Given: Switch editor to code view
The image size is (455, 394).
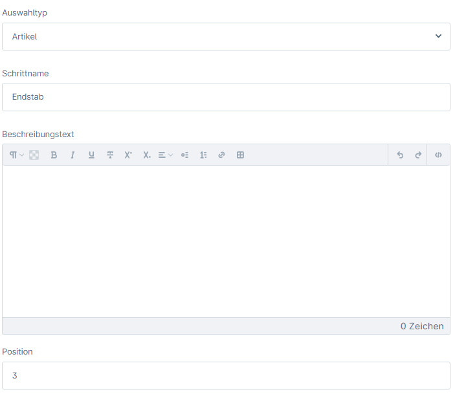Looking at the screenshot, I should pos(438,155).
